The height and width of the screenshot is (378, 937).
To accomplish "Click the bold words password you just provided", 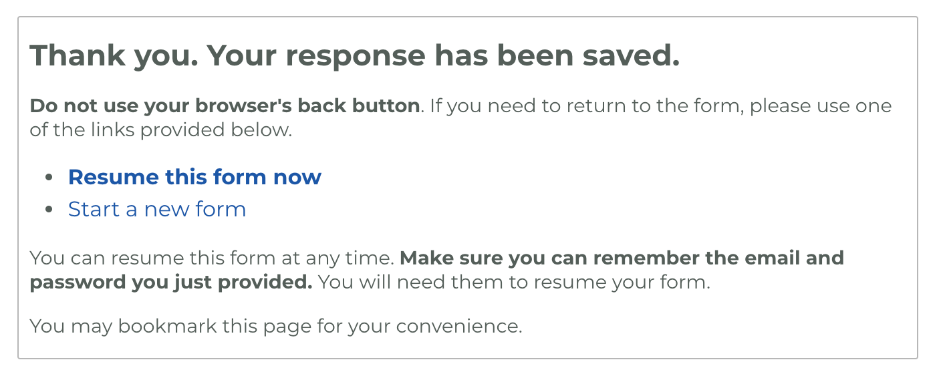I will click(x=171, y=282).
